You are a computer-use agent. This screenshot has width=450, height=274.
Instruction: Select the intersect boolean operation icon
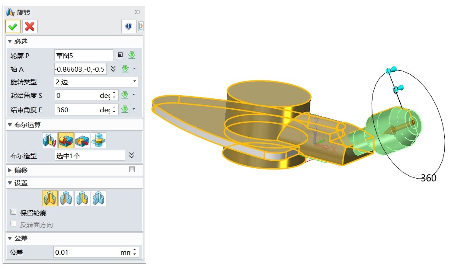coord(98,140)
